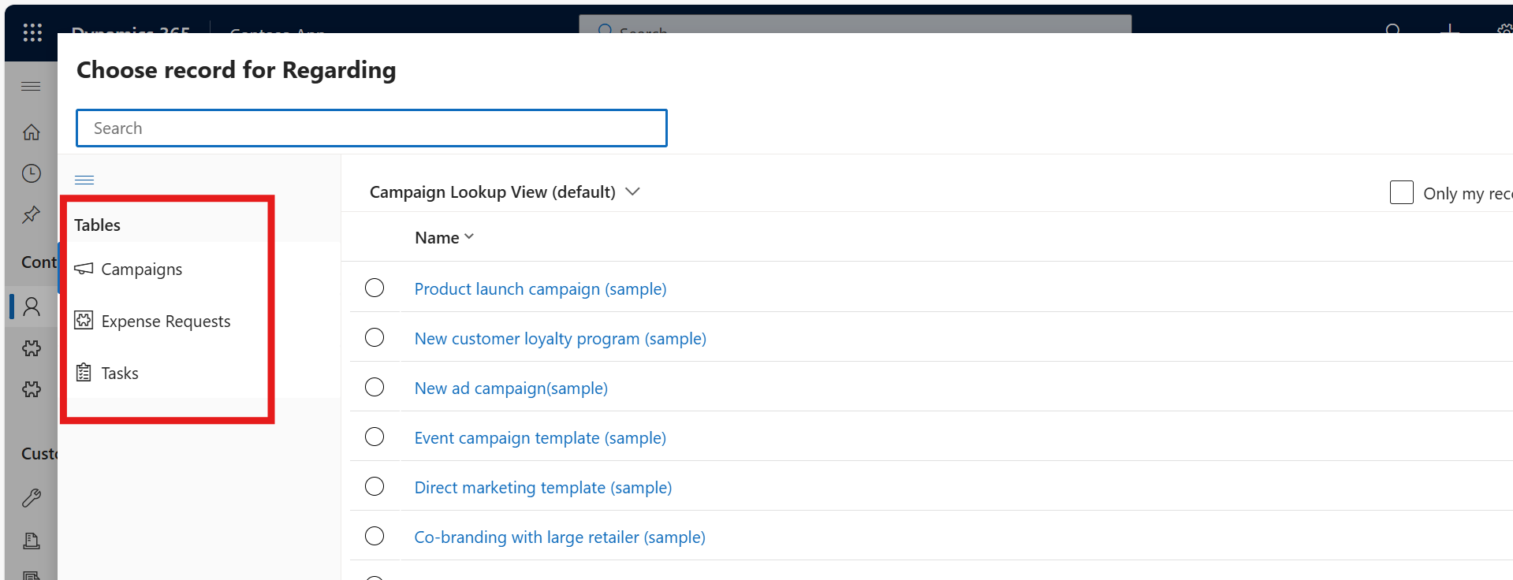Image resolution: width=1513 pixels, height=580 pixels.
Task: Select Product launch campaign radio button
Action: (x=375, y=288)
